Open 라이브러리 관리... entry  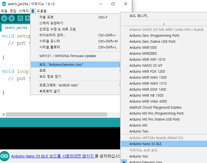76,35
